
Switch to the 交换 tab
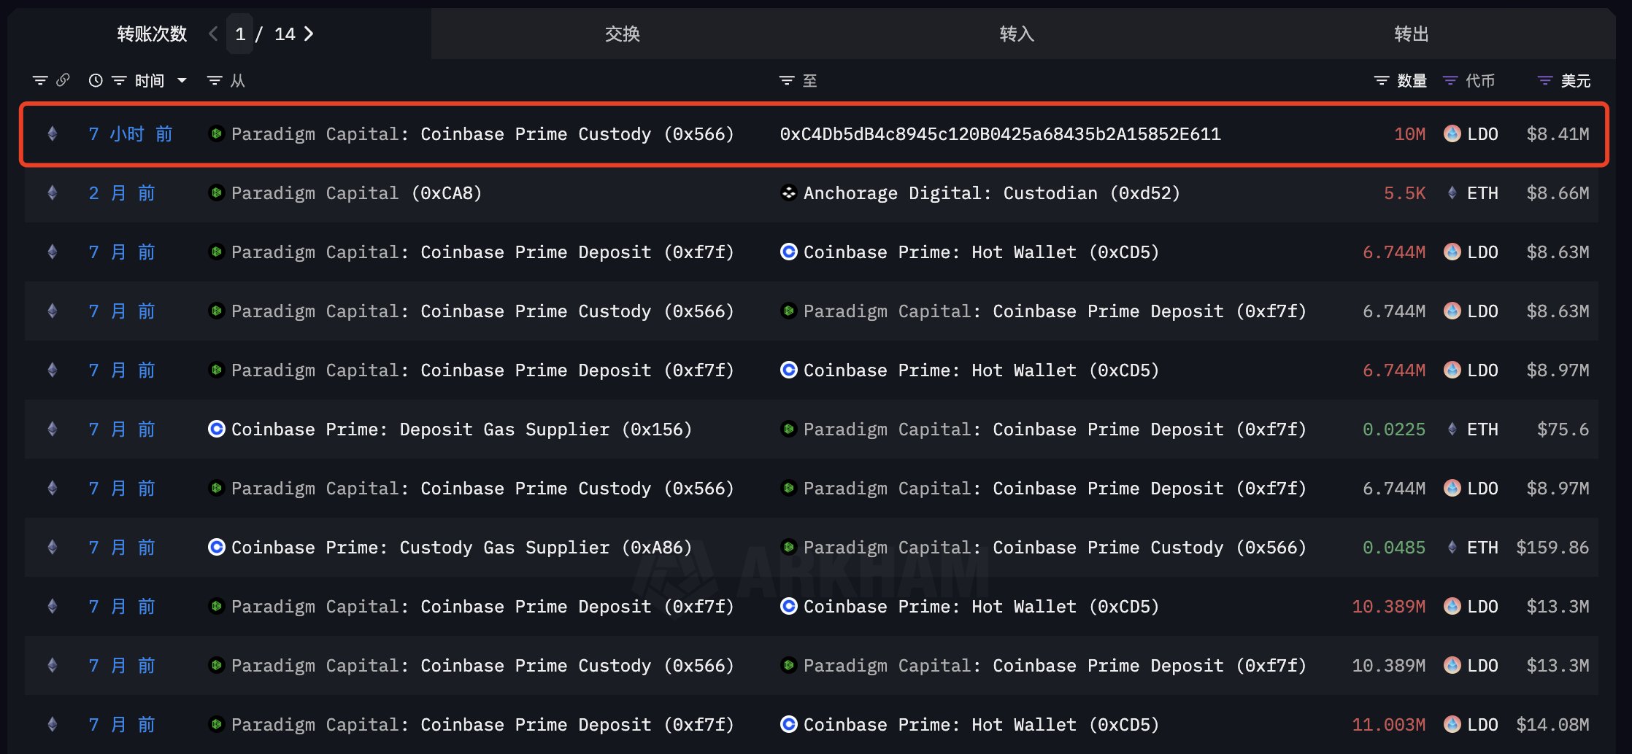[623, 34]
